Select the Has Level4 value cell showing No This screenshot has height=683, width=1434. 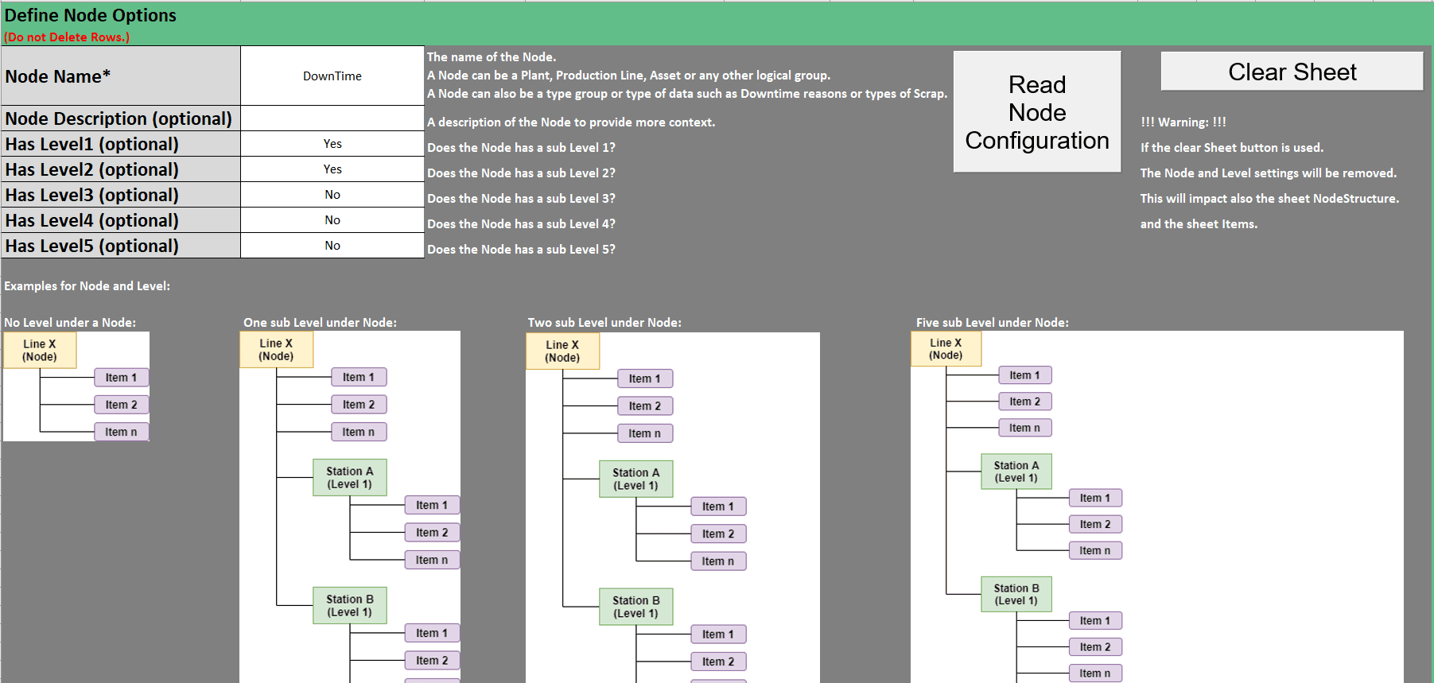click(332, 220)
